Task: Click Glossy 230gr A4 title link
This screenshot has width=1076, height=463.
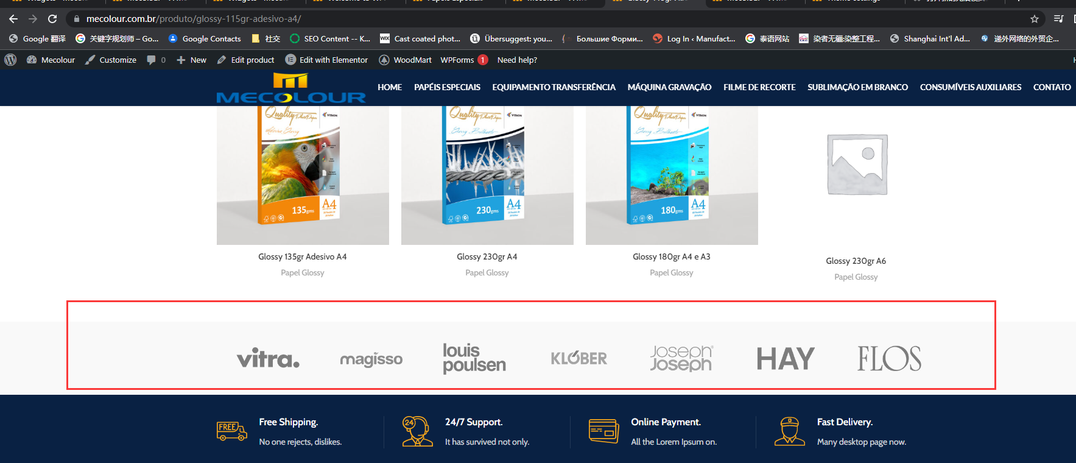Action: click(487, 256)
